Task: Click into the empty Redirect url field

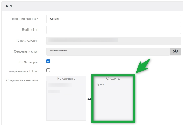Action: coord(113,30)
